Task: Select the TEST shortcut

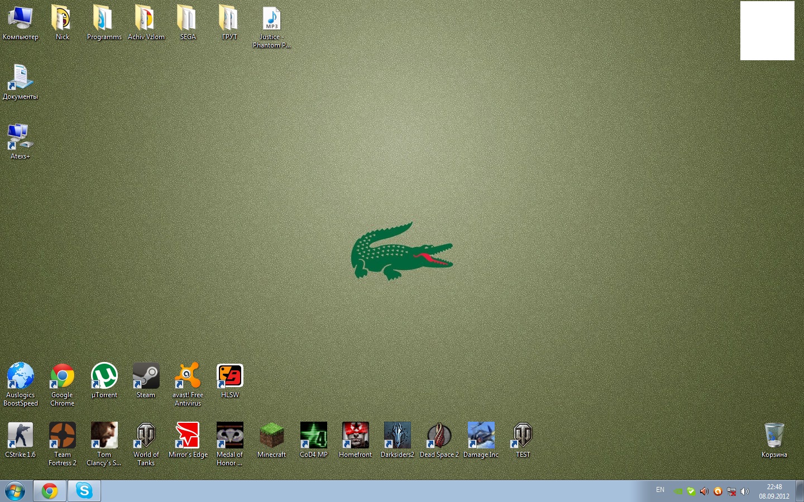Action: coord(523,441)
